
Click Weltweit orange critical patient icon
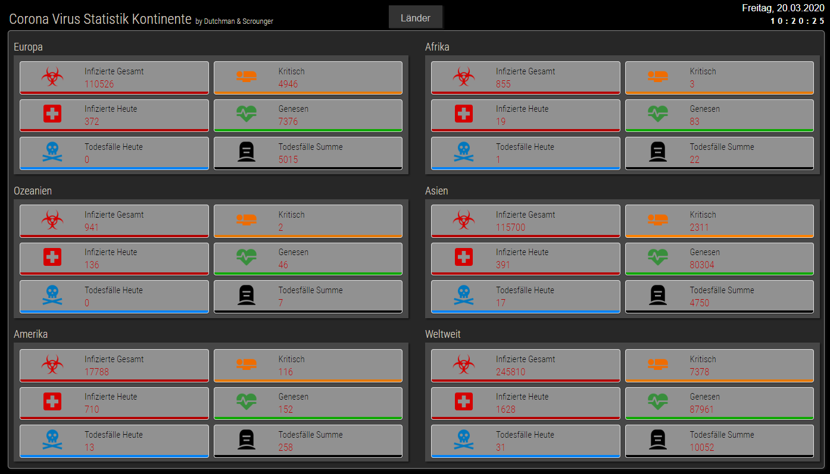point(658,364)
